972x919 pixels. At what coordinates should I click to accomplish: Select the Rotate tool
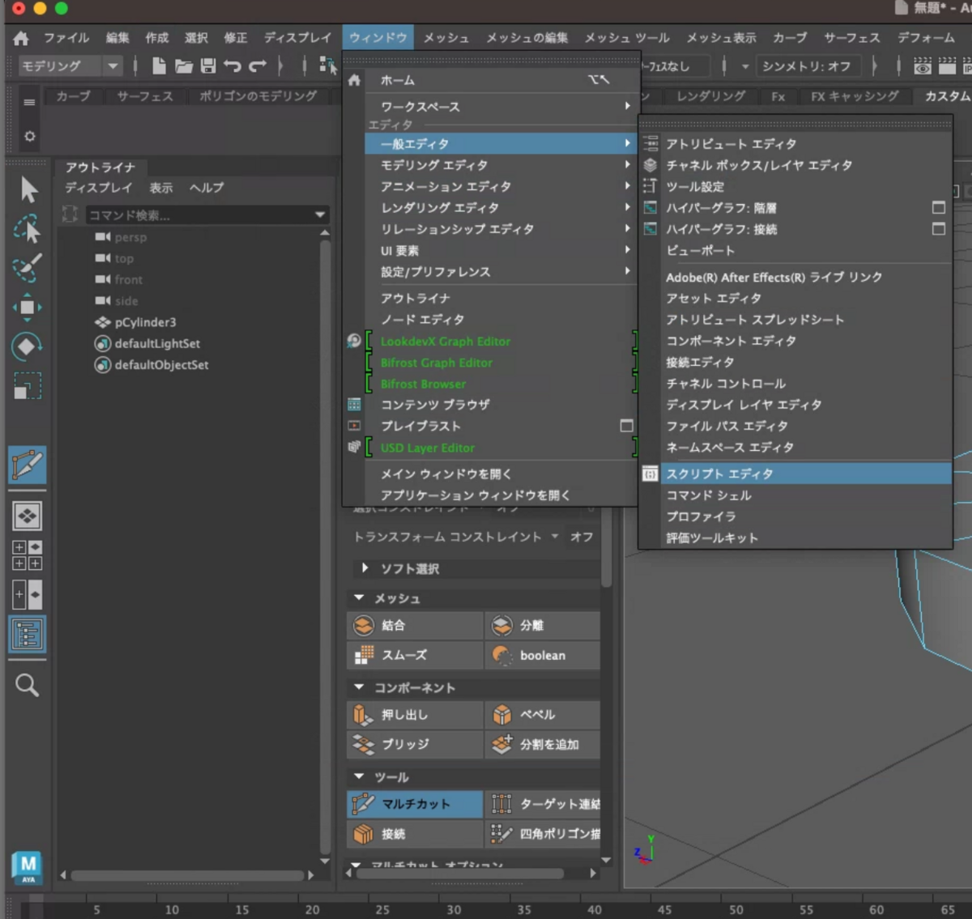(x=28, y=344)
